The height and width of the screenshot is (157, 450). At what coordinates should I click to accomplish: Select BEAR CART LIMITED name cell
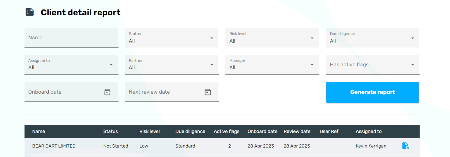[54, 146]
